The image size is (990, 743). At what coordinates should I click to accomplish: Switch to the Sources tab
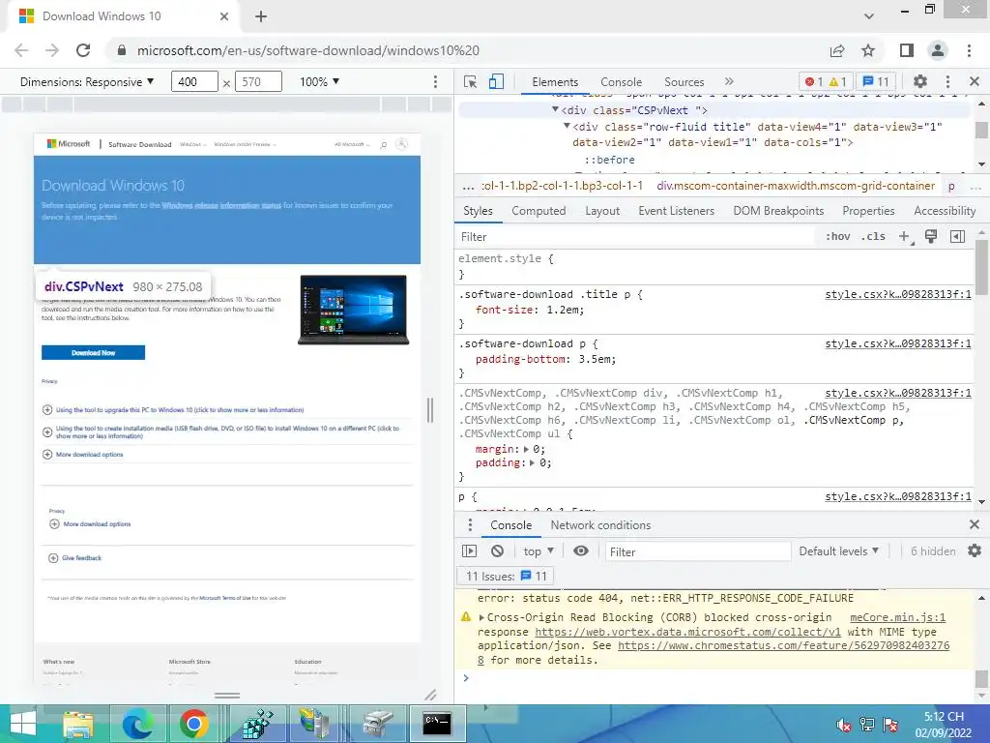pos(684,82)
